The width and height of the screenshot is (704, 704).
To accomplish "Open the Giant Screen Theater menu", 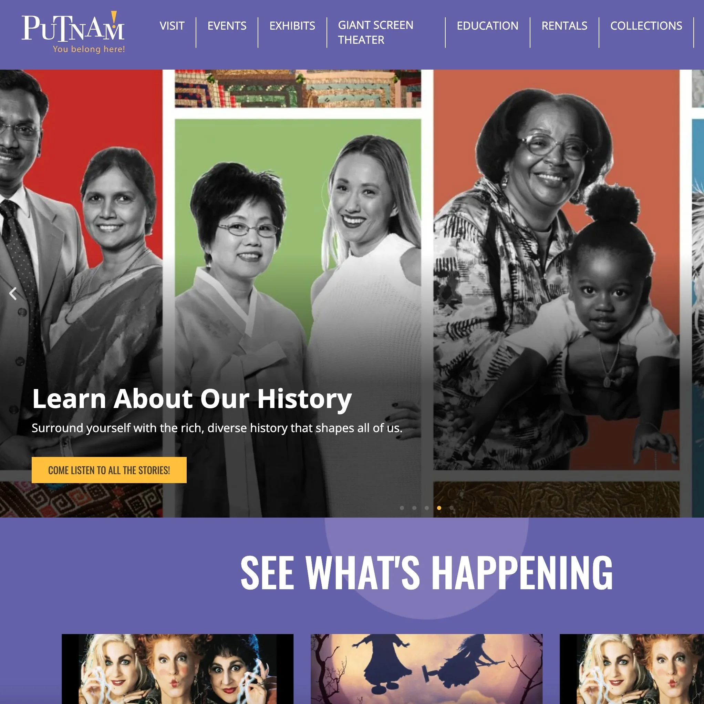I will [x=376, y=32].
